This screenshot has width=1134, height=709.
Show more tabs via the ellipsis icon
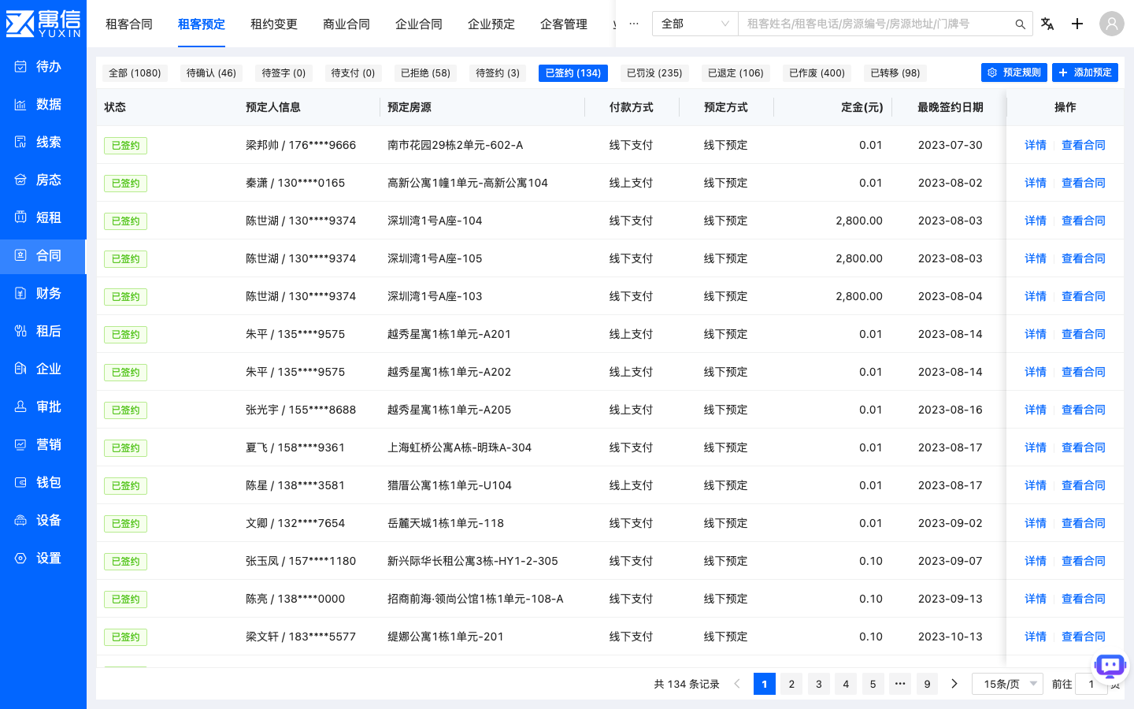(634, 24)
